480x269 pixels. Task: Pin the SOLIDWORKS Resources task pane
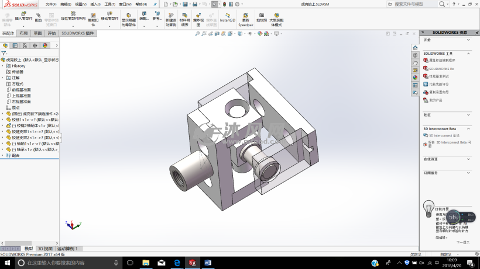[x=477, y=32]
